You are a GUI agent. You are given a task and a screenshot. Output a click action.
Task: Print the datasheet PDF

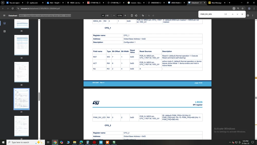click(248, 15)
